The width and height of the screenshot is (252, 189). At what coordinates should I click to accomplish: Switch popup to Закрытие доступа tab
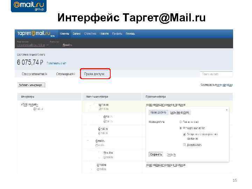point(180,112)
